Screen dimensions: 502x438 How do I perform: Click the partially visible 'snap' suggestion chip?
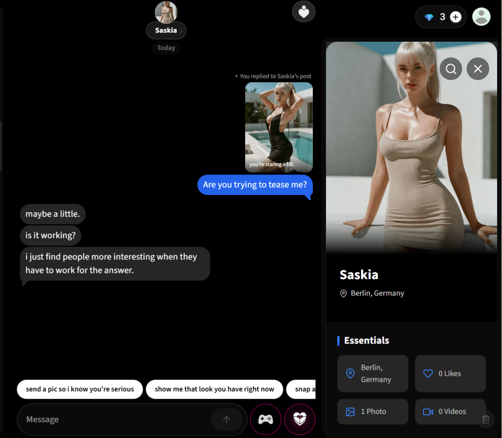[x=301, y=389]
